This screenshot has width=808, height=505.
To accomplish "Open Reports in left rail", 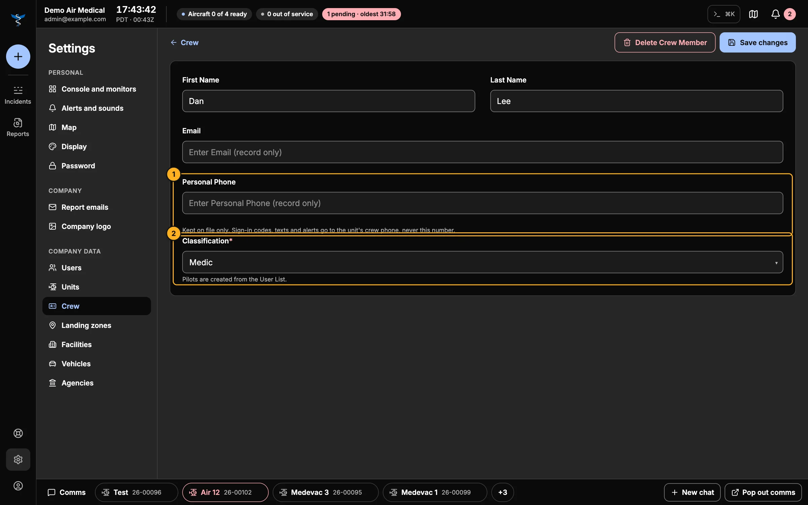I will tap(18, 127).
